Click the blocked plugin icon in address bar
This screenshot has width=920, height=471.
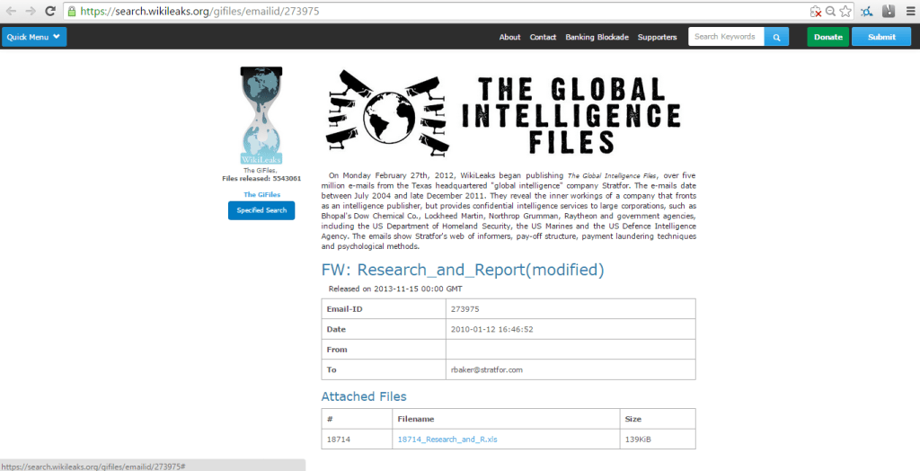point(815,12)
